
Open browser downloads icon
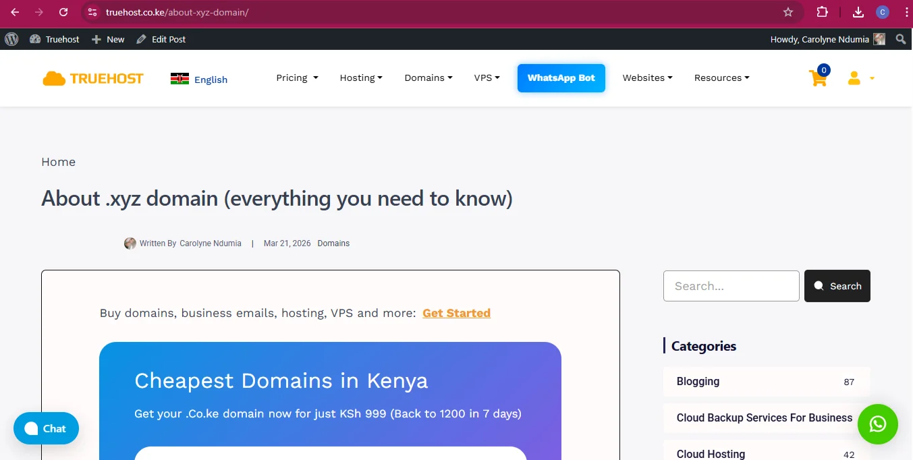coord(858,12)
